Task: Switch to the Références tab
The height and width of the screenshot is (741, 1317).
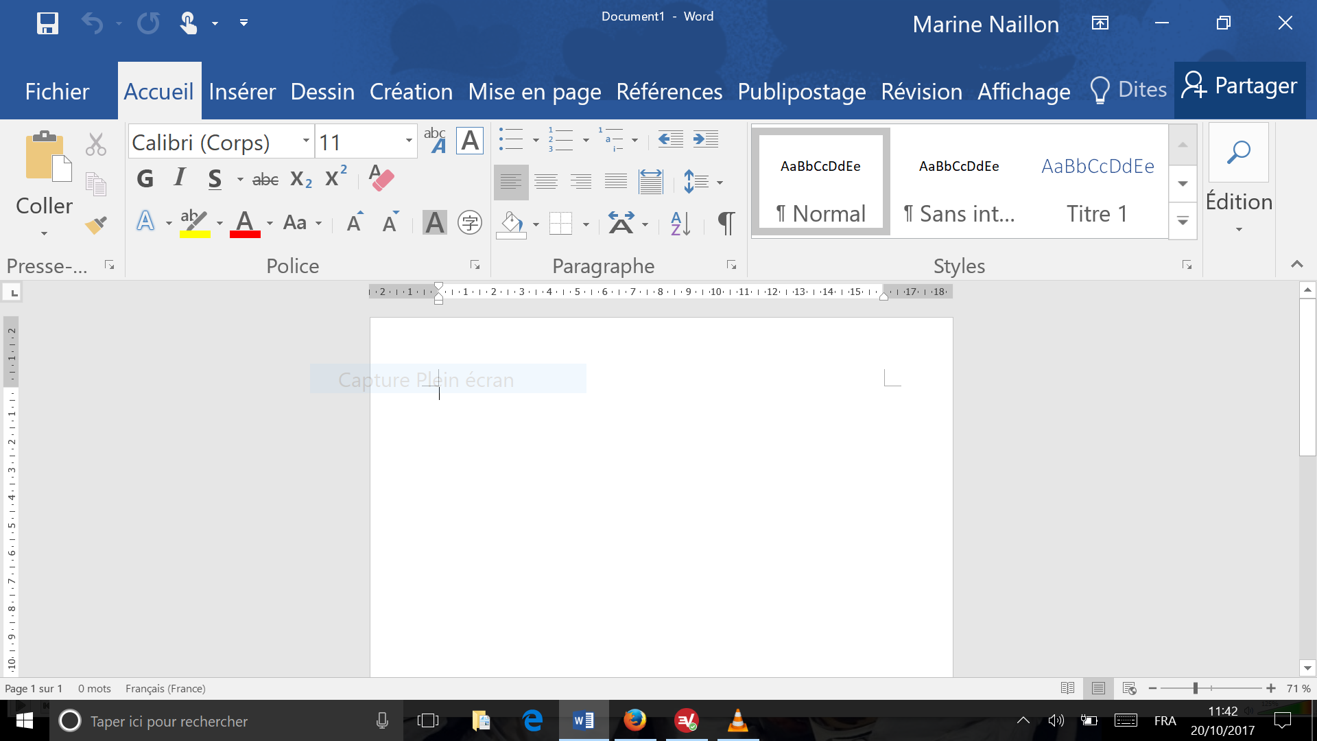Action: point(669,91)
